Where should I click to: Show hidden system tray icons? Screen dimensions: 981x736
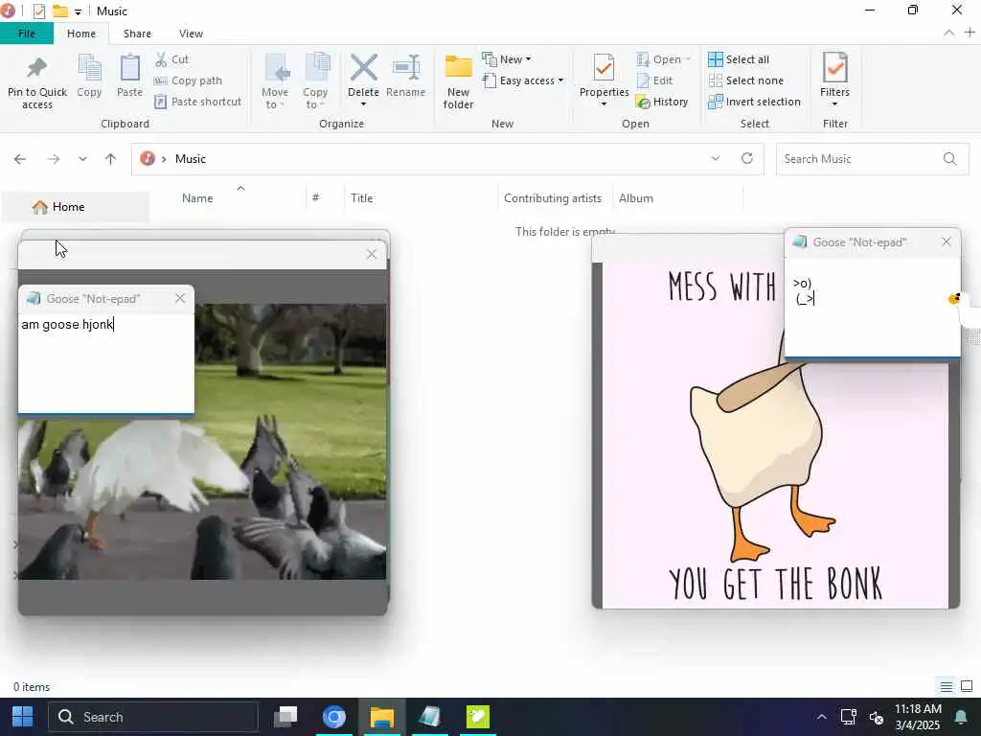pos(821,717)
